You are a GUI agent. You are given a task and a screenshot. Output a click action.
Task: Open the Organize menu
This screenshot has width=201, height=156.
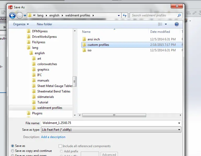(21, 24)
